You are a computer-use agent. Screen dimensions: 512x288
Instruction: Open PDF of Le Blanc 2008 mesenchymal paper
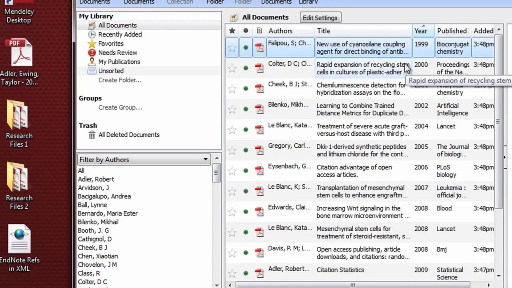point(260,232)
